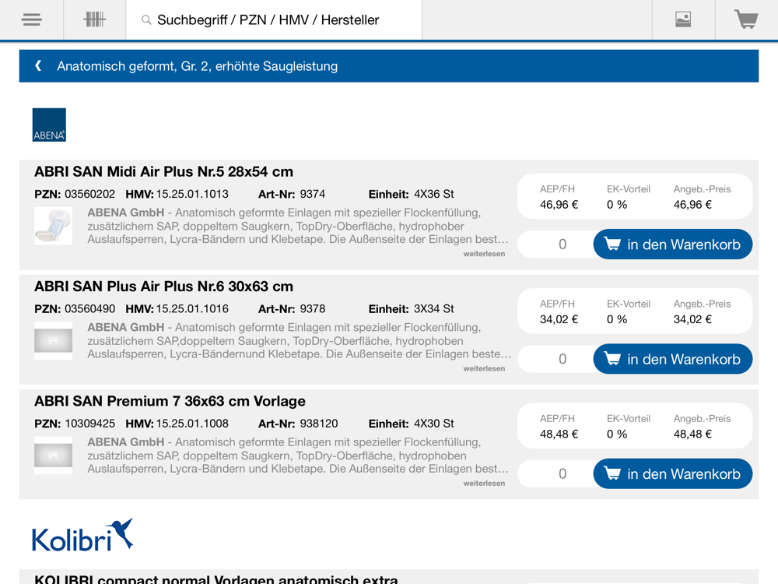
Task: Click Einheit 3X34 St text
Action: 411,309
